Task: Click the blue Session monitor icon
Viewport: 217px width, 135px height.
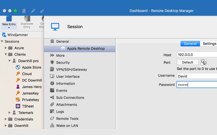Action: (x=55, y=27)
